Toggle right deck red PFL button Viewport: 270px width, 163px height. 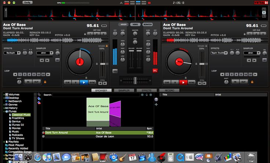point(155,71)
